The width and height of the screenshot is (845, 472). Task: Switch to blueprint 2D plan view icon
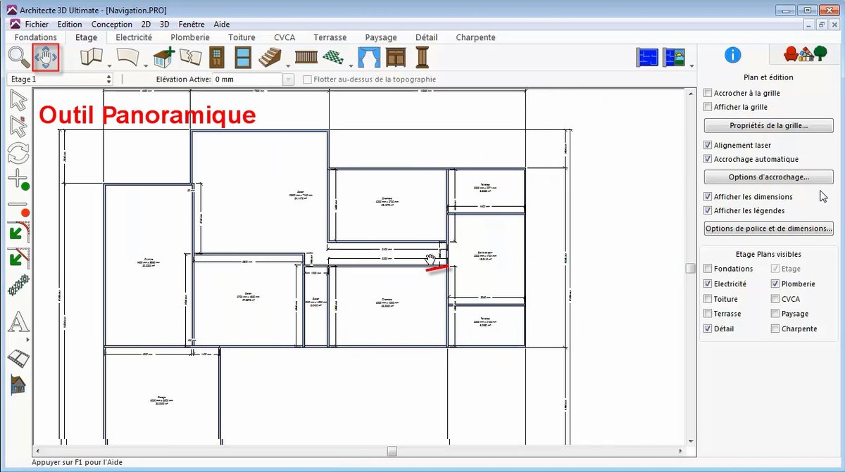pyautogui.click(x=646, y=58)
